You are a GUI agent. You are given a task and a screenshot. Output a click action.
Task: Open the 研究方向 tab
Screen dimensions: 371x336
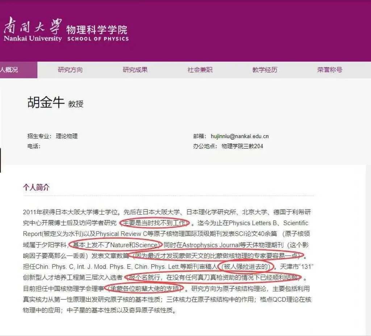70,70
